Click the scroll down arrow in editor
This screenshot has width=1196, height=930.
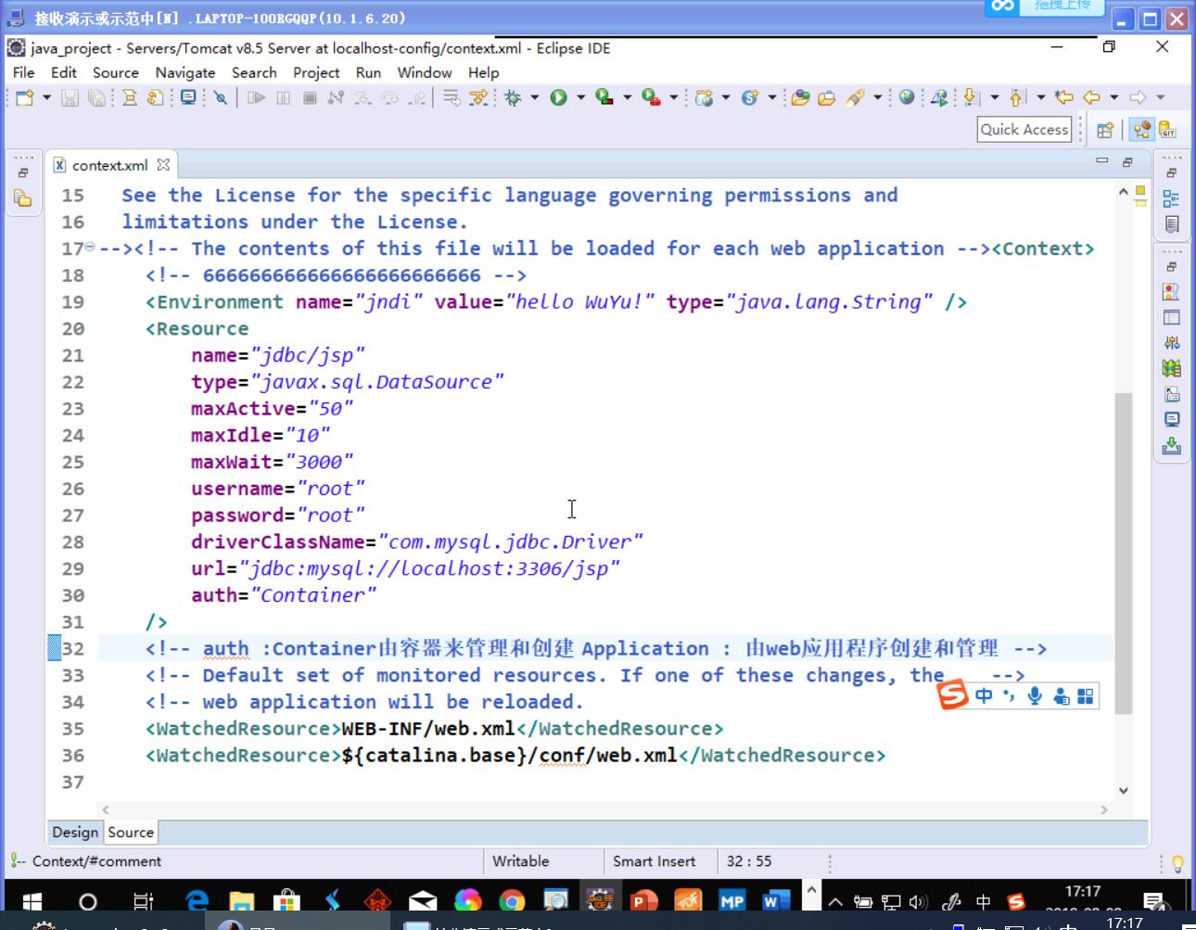pyautogui.click(x=1124, y=791)
